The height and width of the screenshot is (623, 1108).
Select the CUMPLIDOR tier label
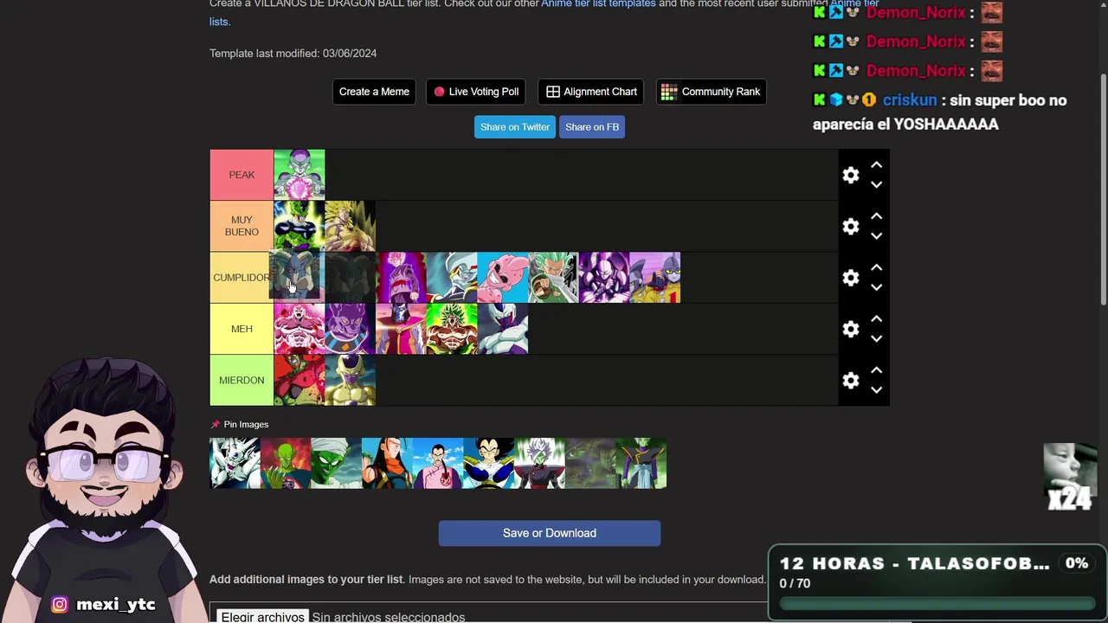(242, 278)
